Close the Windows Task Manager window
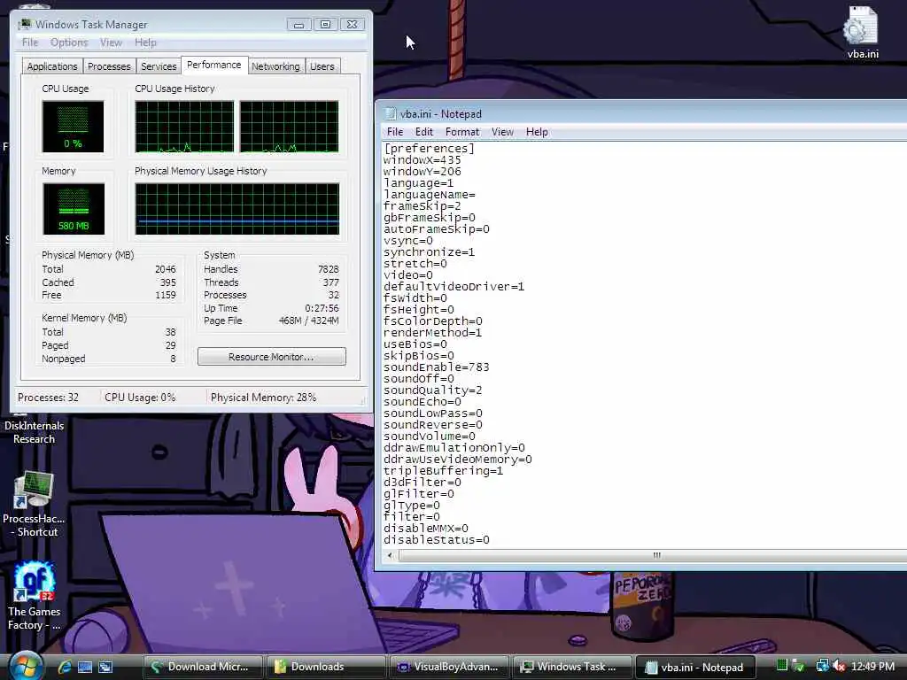 352,24
